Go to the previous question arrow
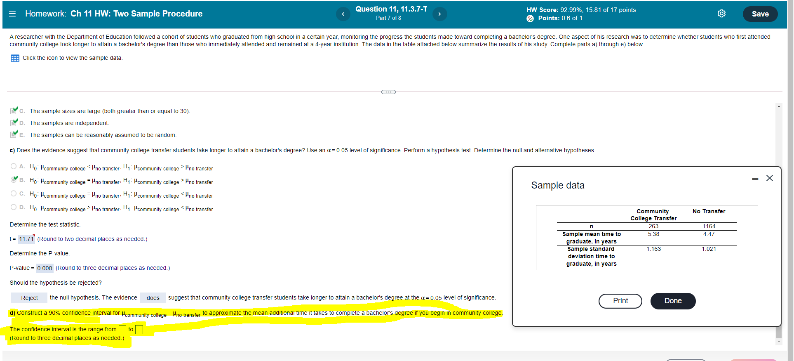 click(x=343, y=14)
